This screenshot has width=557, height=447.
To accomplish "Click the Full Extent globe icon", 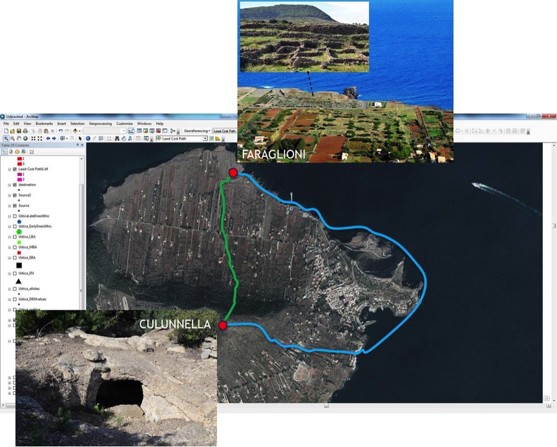I will coord(25,138).
